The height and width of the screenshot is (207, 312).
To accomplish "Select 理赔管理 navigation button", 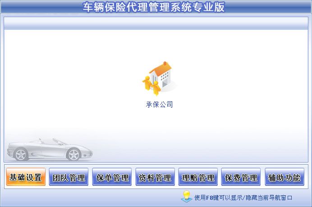I will pos(198,177).
